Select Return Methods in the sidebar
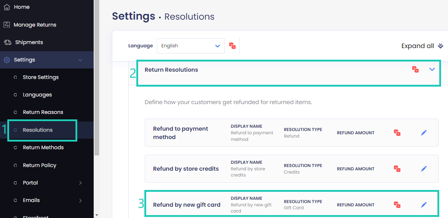 tap(44, 147)
